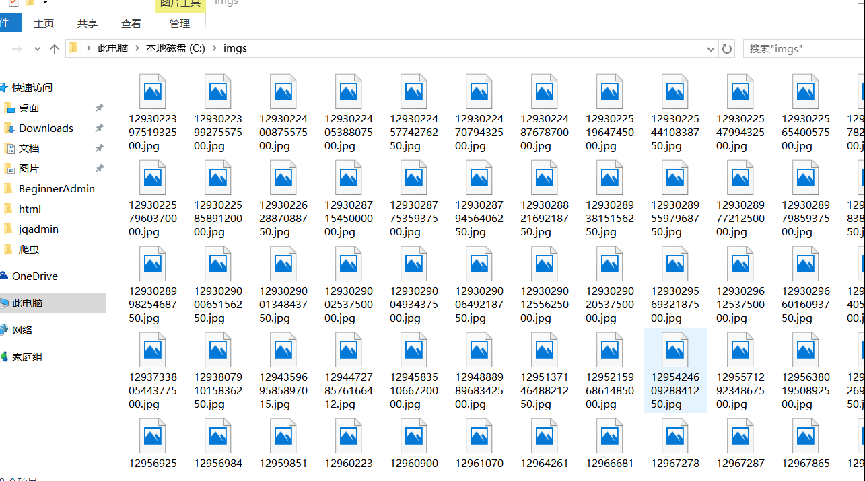This screenshot has height=481, width=865.
Task: Expand chevron after 本地磁盘 (C:) breadcrumb
Action: pos(215,48)
